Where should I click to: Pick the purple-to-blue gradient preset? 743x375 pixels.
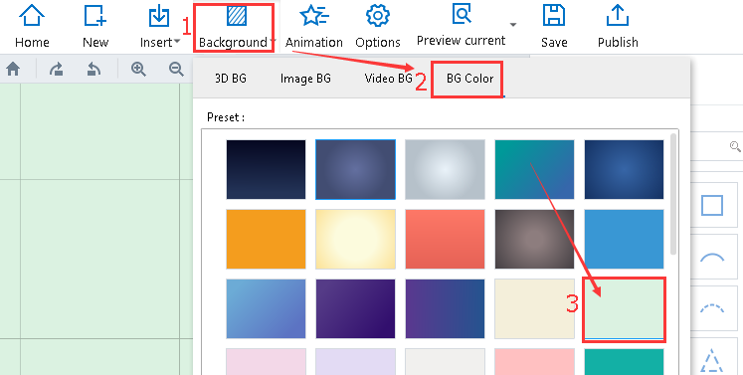(x=445, y=308)
